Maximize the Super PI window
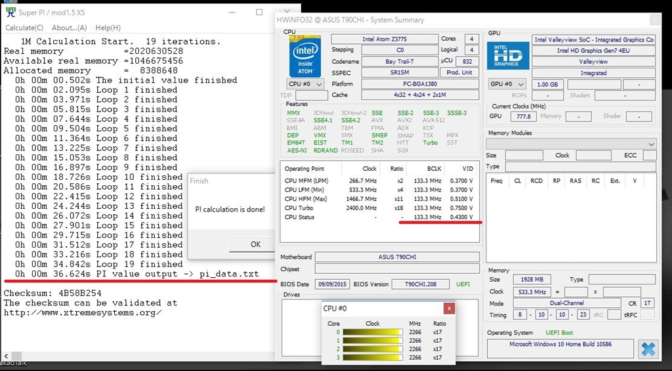The height and width of the screenshot is (371, 672). 259,12
